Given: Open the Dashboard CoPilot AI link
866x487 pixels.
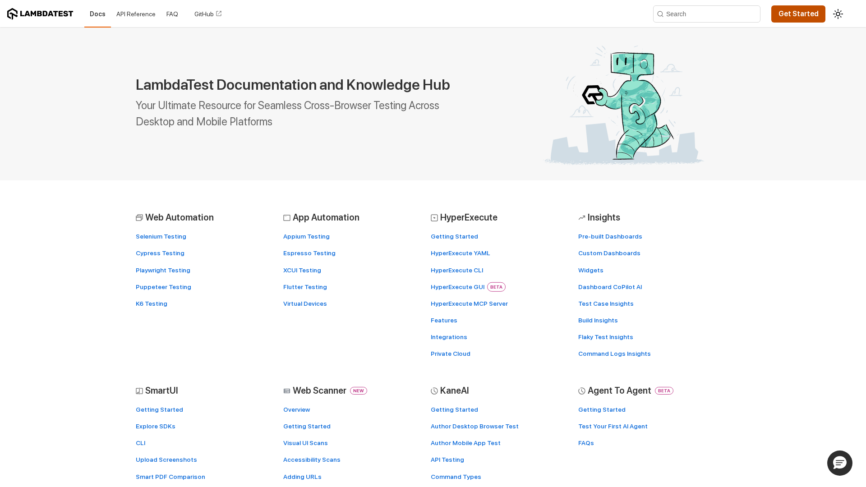Looking at the screenshot, I should tap(610, 287).
